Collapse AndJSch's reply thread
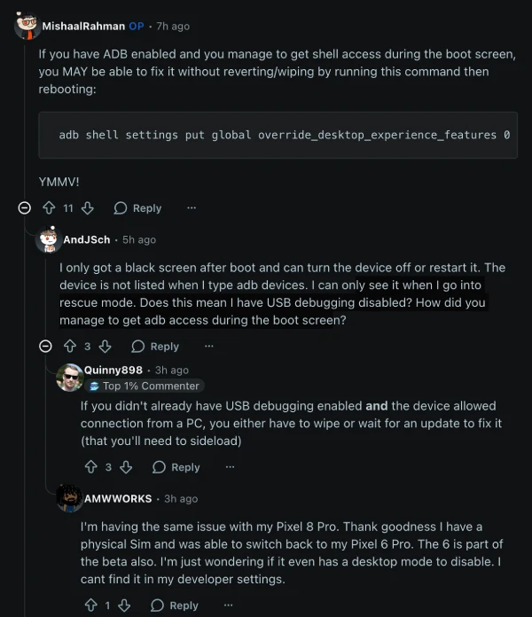This screenshot has height=617, width=532. tap(44, 347)
